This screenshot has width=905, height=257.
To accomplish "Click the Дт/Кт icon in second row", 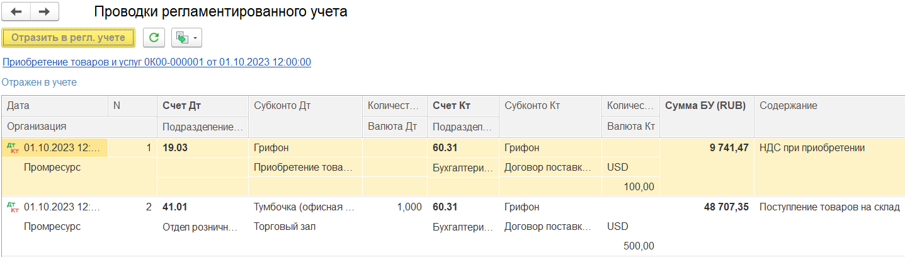I will [x=13, y=207].
